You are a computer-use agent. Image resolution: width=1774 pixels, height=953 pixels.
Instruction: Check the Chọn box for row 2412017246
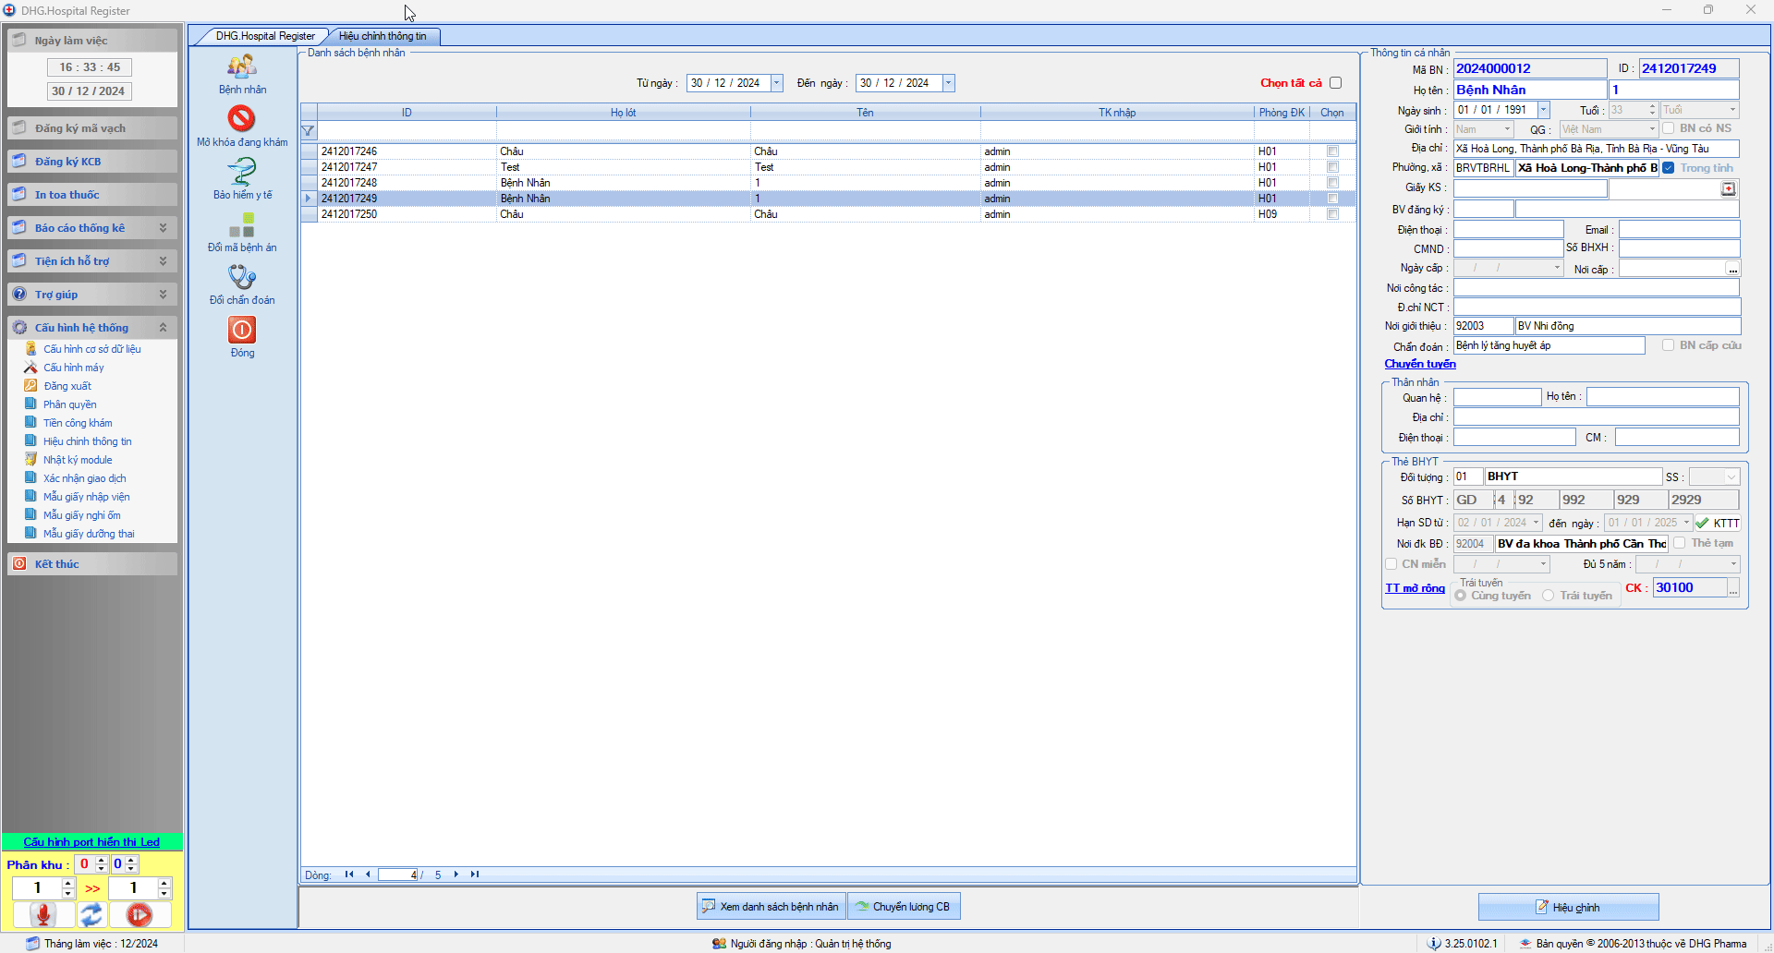click(1332, 151)
